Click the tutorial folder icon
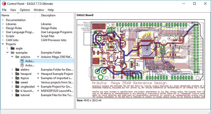This screenshot has height=114, width=211. (17, 95)
